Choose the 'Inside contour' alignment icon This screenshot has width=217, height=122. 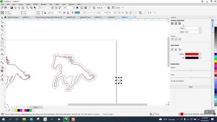176,23
